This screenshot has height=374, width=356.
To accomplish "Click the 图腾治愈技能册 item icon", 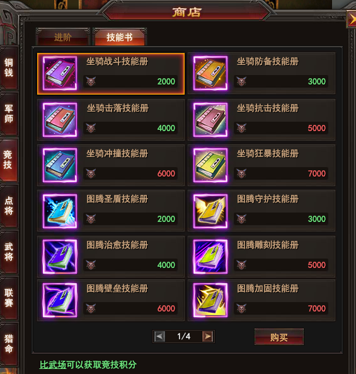I will pos(60,257).
